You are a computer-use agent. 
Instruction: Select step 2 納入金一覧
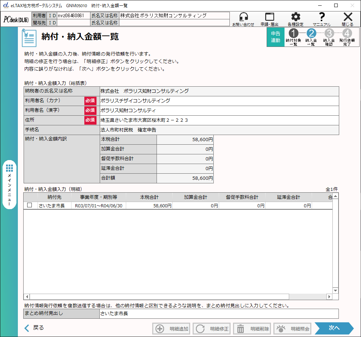(x=311, y=37)
